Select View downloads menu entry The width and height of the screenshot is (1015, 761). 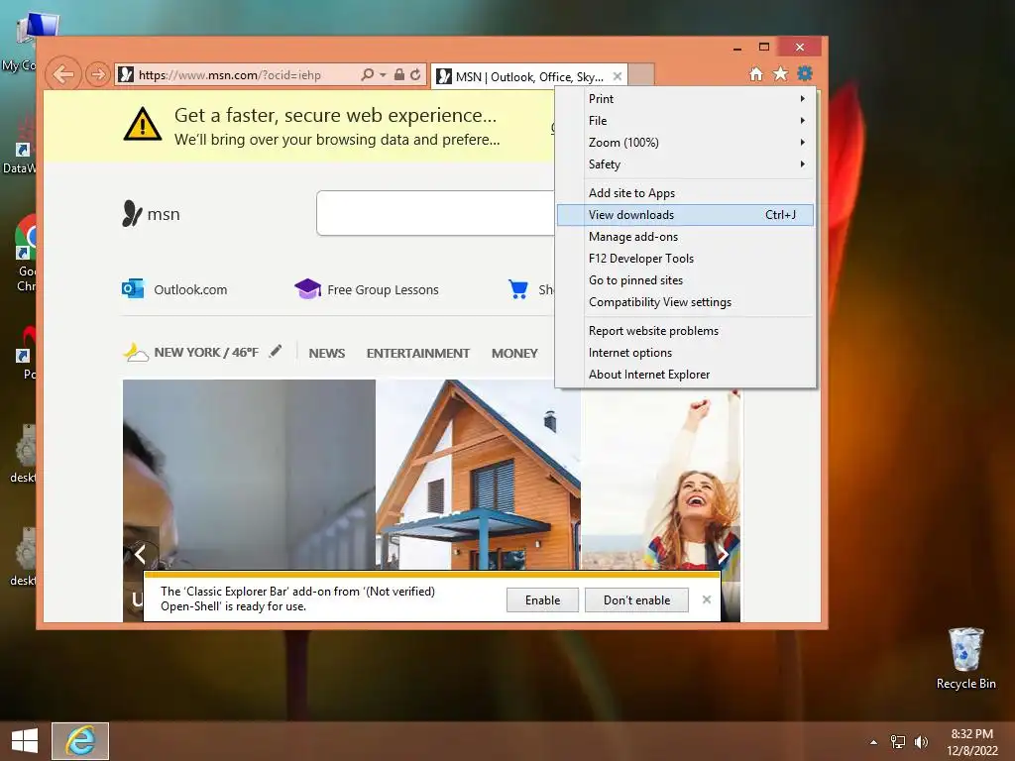click(685, 215)
